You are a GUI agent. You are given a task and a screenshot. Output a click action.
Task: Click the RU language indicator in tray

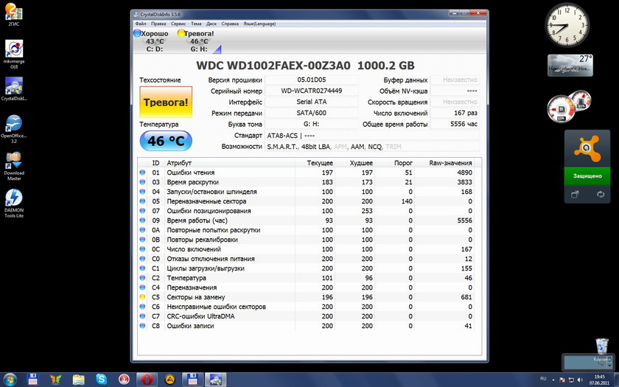pyautogui.click(x=543, y=379)
